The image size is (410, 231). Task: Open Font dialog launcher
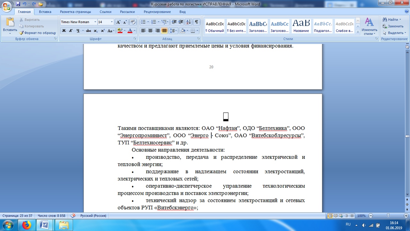135,39
